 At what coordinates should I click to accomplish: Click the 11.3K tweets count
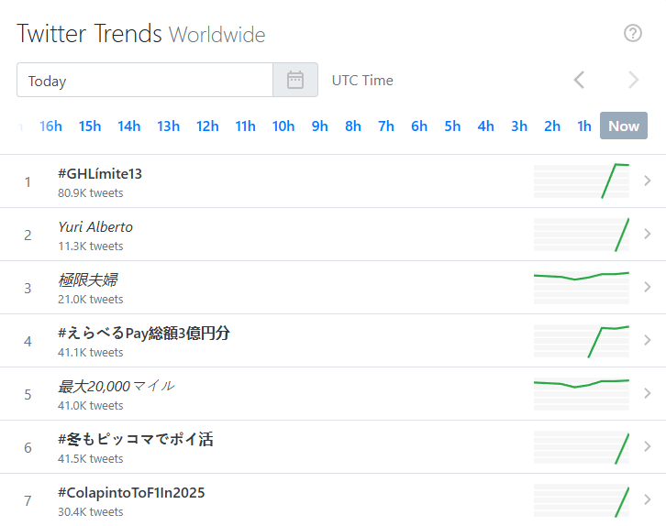[x=91, y=246]
